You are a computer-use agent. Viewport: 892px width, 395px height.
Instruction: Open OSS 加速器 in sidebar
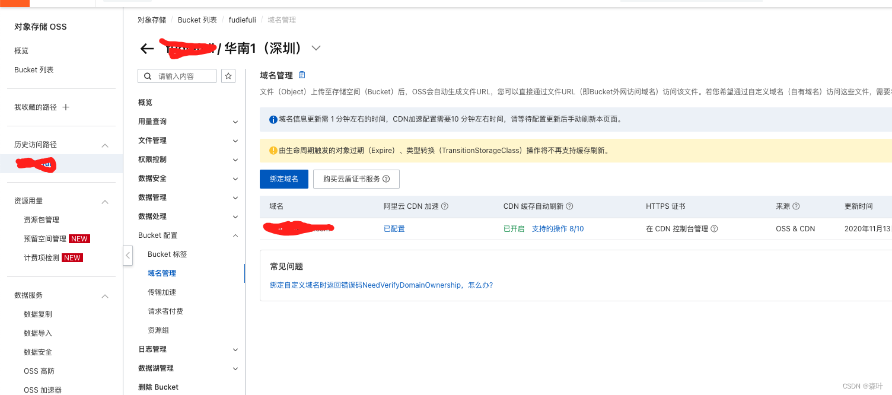(x=43, y=390)
